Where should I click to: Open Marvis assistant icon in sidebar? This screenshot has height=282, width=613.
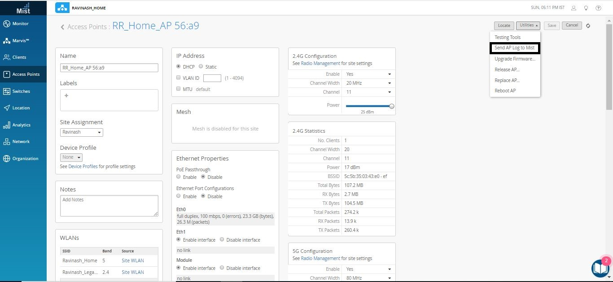pos(7,41)
